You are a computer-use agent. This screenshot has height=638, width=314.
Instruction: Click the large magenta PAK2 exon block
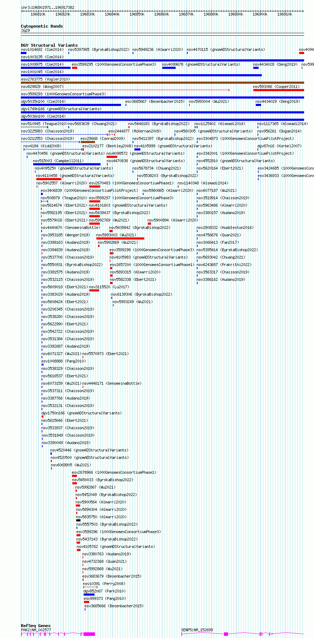point(89,634)
